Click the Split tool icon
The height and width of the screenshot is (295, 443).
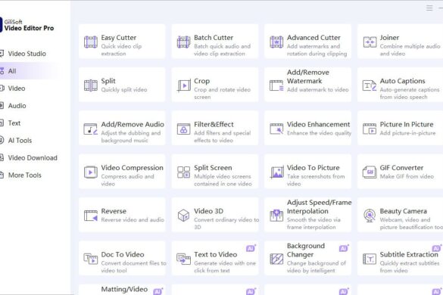point(91,85)
